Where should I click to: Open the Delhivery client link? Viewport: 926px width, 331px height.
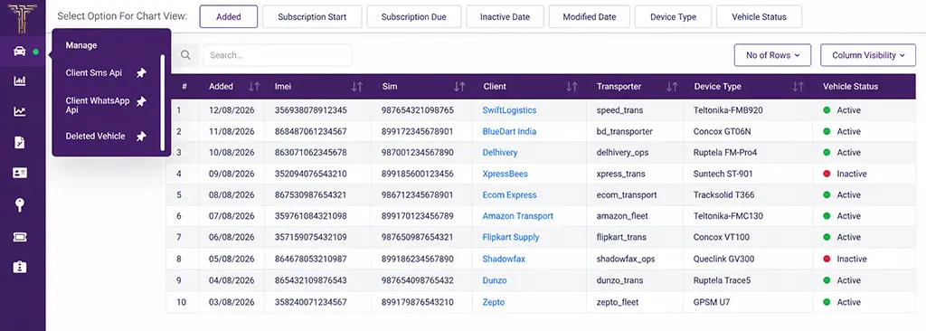[x=499, y=153]
